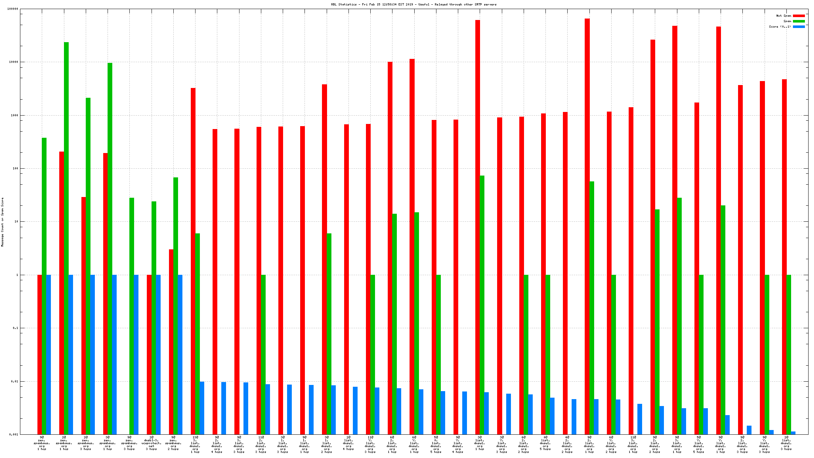Image resolution: width=814 pixels, height=458 pixels.
Task: Click the 0.001 y-axis tick label
Action: coord(14,434)
